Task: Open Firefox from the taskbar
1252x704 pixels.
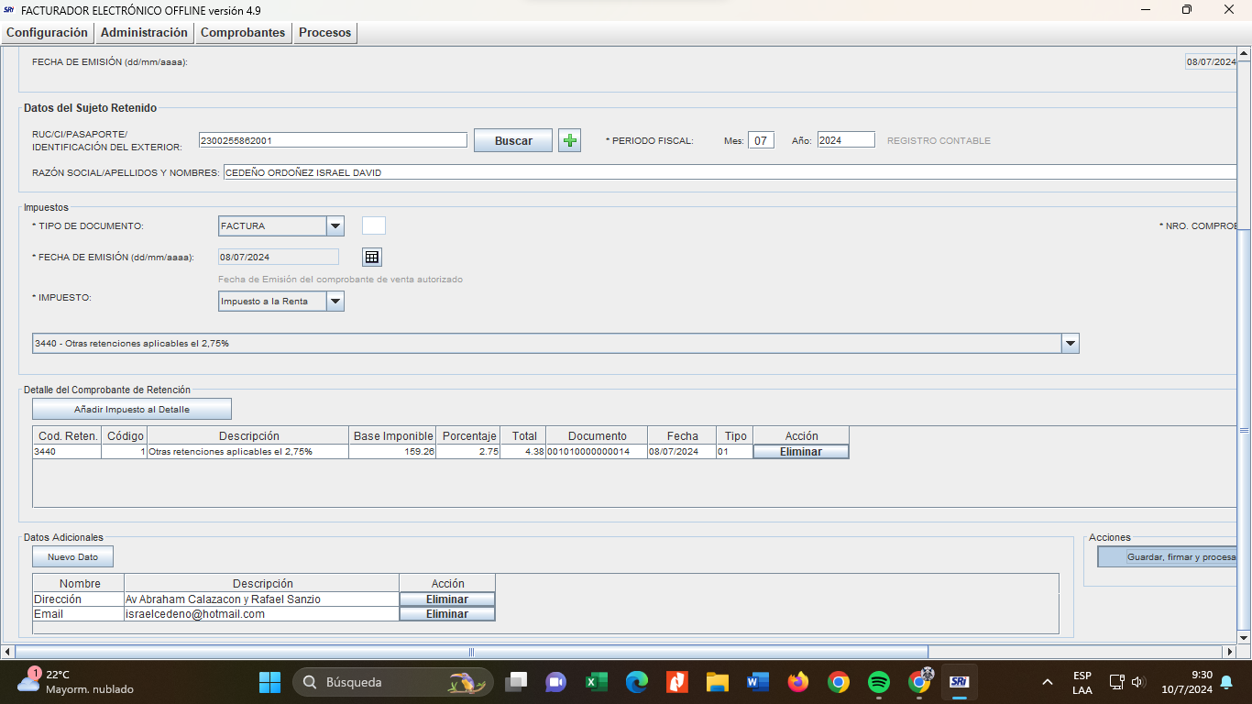Action: (797, 682)
